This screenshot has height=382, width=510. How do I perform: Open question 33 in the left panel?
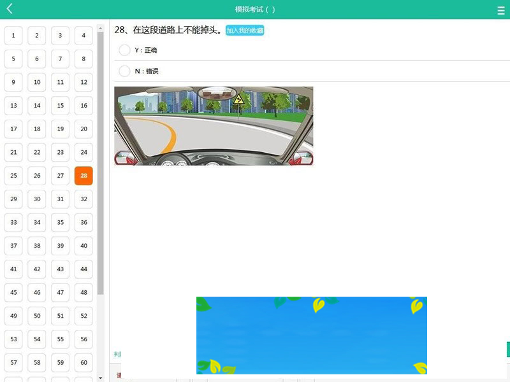click(13, 222)
